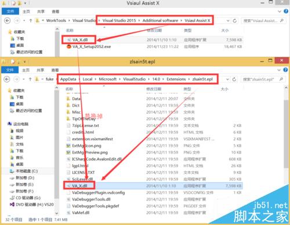Click Up arrow in zlsain5t.epl window

point(30,79)
